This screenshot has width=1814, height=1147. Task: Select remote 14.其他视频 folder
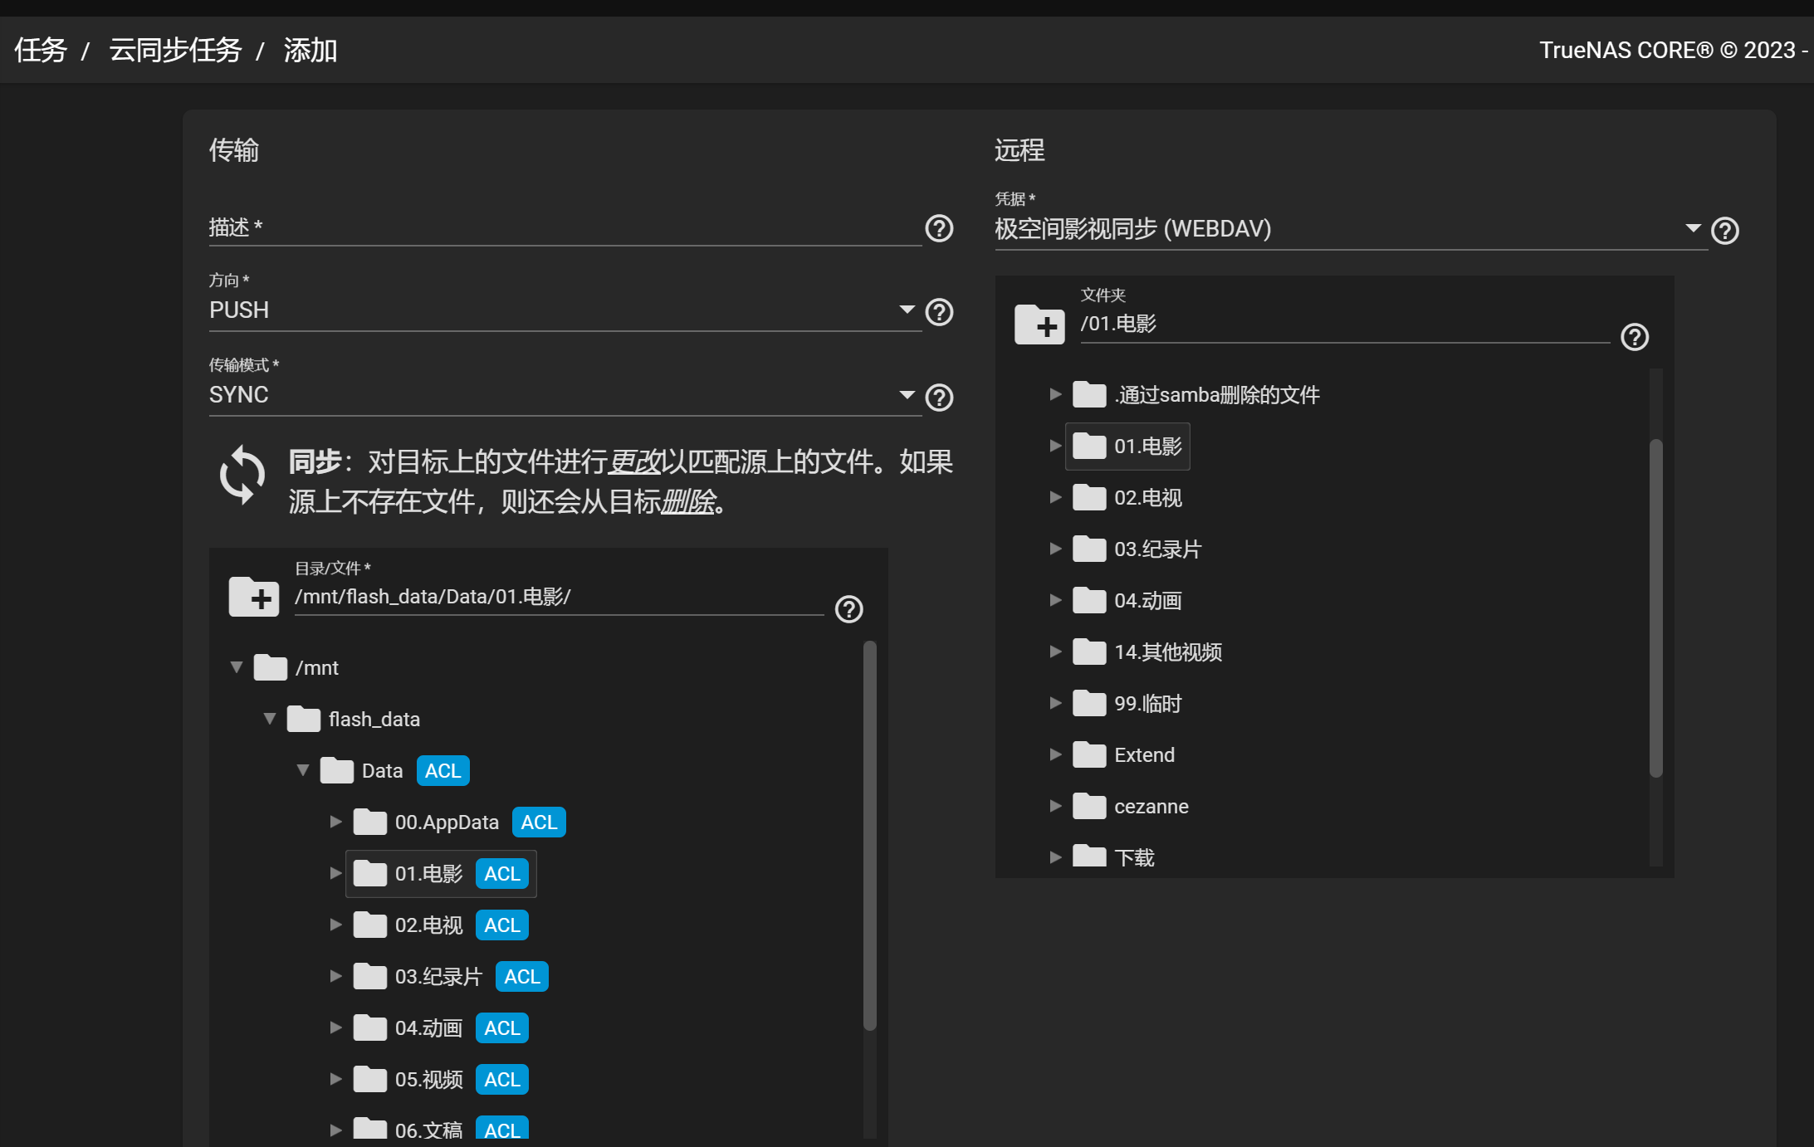(1167, 652)
